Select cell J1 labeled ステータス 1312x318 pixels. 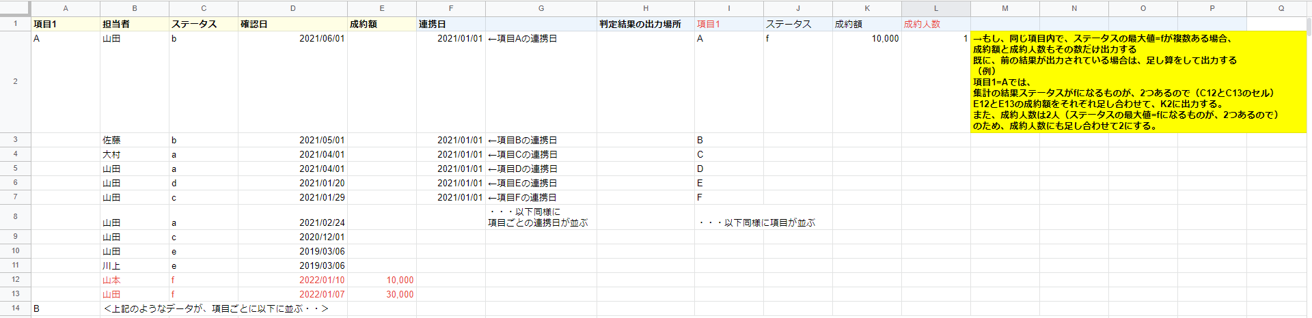tap(798, 24)
